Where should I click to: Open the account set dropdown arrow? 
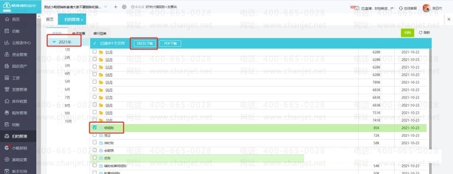point(105,6)
